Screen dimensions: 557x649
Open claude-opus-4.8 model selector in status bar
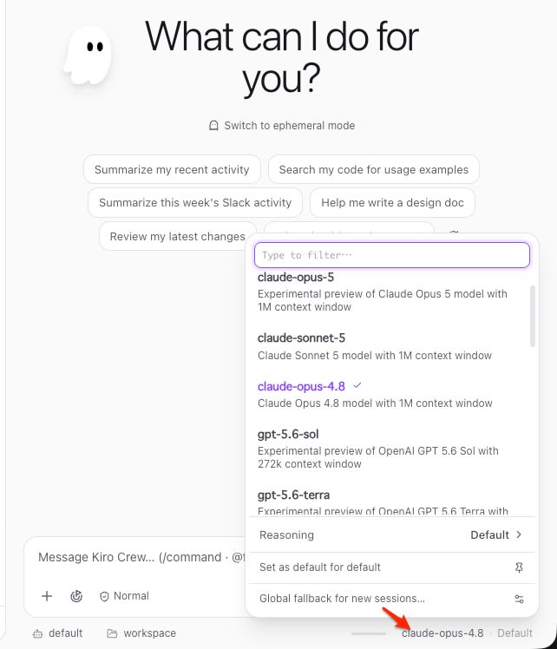tap(442, 633)
